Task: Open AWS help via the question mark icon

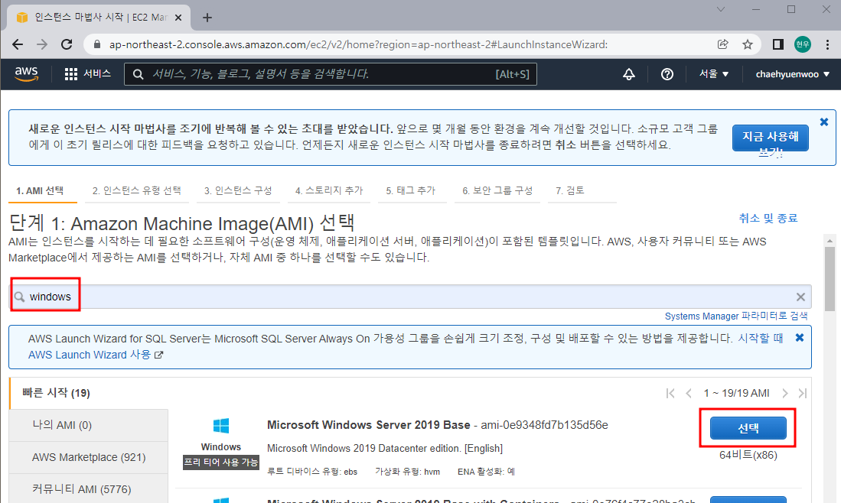Action: pyautogui.click(x=667, y=73)
